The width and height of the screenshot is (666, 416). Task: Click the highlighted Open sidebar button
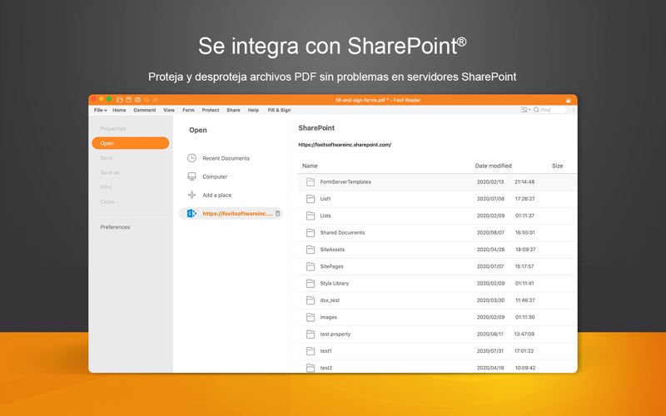(131, 143)
